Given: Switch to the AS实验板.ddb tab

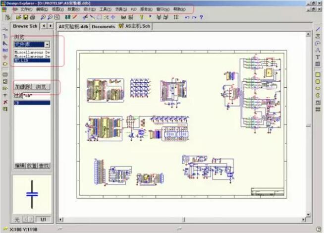Looking at the screenshot, I should click(x=72, y=26).
